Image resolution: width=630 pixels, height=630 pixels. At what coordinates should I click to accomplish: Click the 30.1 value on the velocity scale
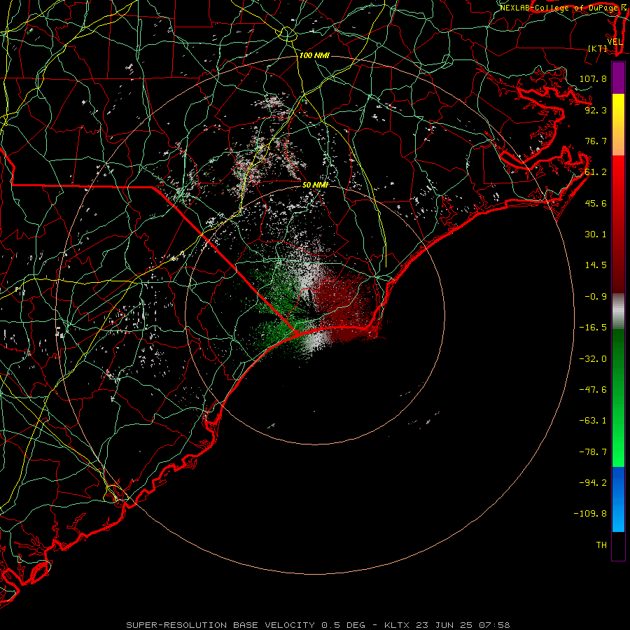596,234
